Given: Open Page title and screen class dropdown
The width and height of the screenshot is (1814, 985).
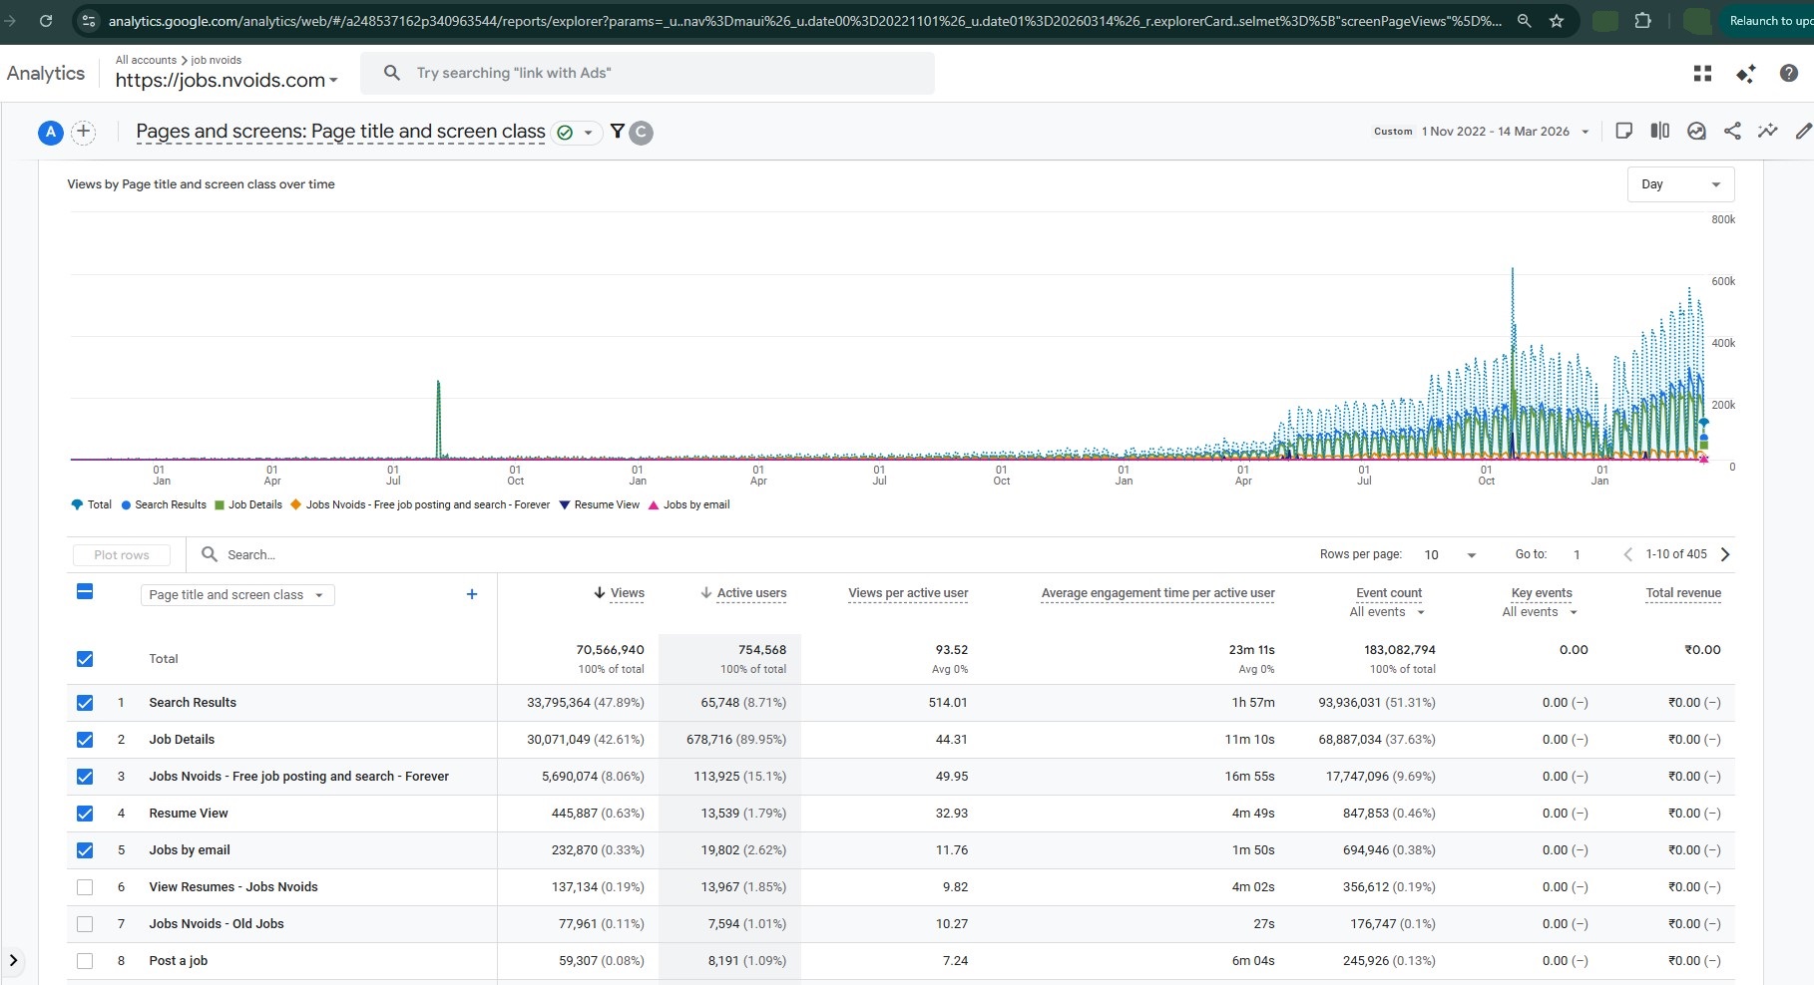Looking at the screenshot, I should [236, 595].
